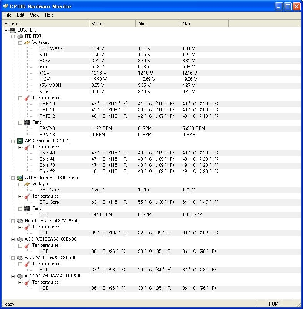Select the -12V voltage row
Screen dimensions: 303x309
170,79
